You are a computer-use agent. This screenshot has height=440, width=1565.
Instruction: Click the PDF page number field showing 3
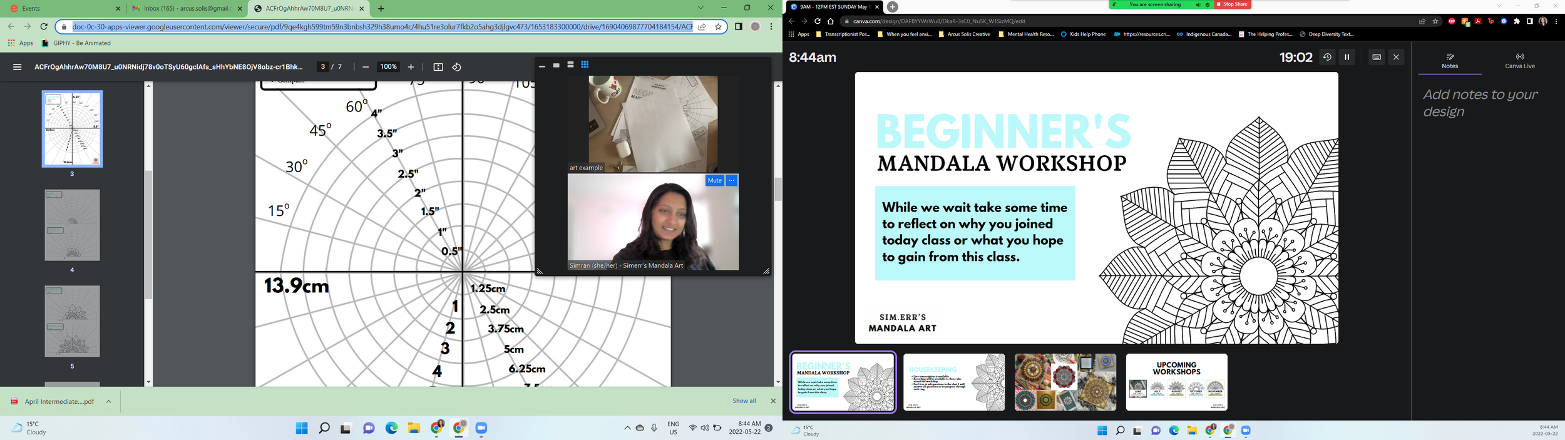(323, 67)
